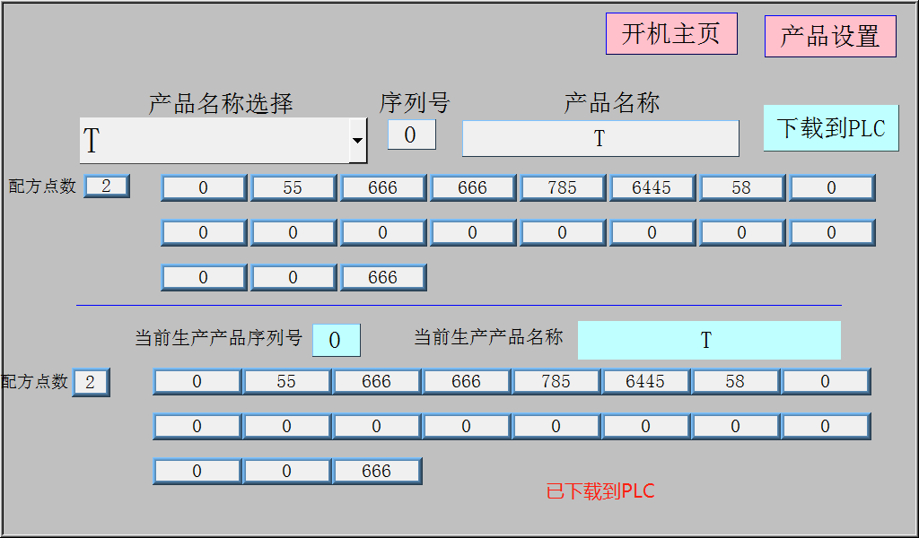919x538 pixels.
Task: Click the lower 配方点数 value field
Action: [x=91, y=382]
